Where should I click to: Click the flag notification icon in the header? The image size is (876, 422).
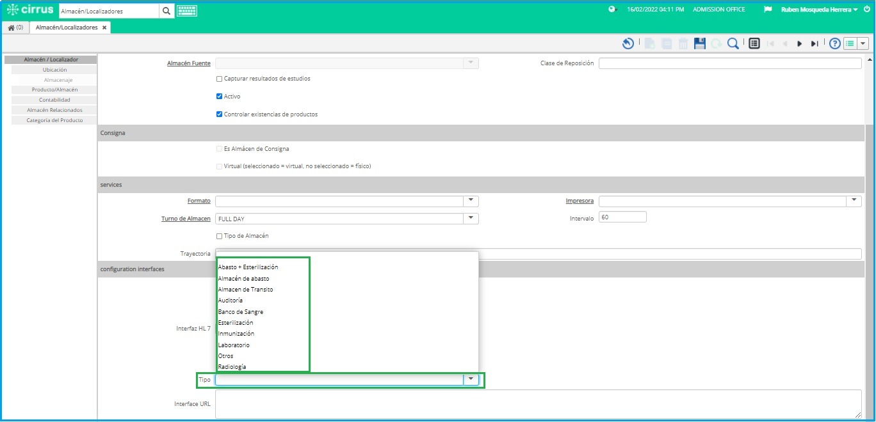point(766,9)
